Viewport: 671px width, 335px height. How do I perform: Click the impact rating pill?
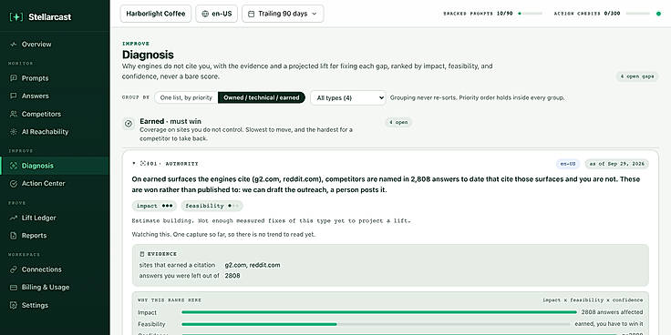154,206
